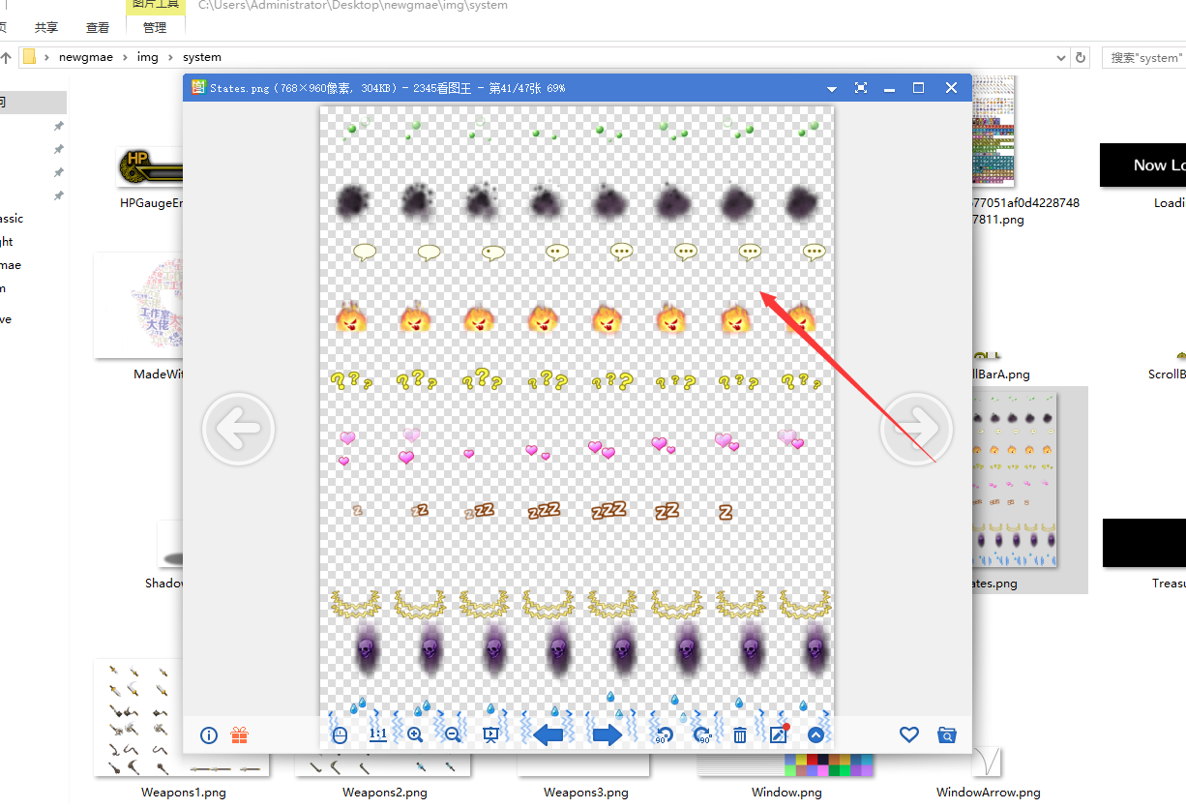
Task: Click img in the address breadcrumb
Action: click(x=147, y=57)
